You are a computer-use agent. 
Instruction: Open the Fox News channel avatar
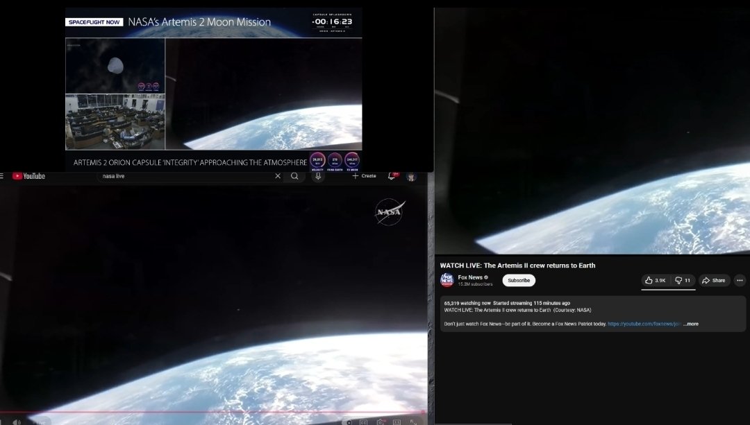[447, 280]
